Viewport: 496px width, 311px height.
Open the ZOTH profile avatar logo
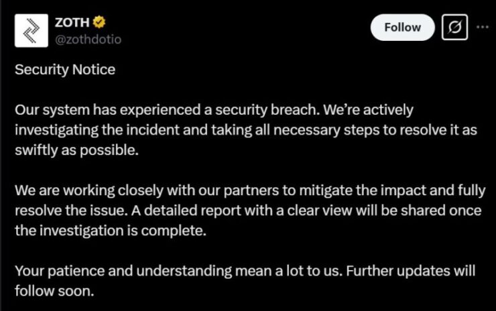32,30
